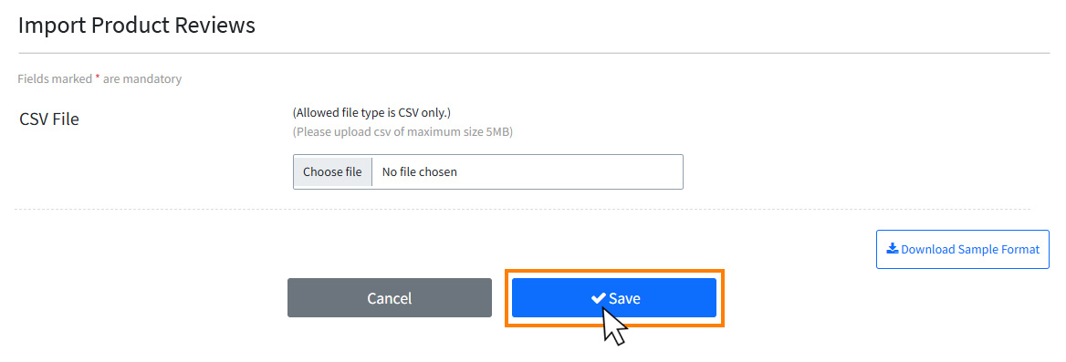Click the 'Allowed file type is CSV only' note
Image resolution: width=1066 pixels, height=362 pixels.
(x=371, y=112)
